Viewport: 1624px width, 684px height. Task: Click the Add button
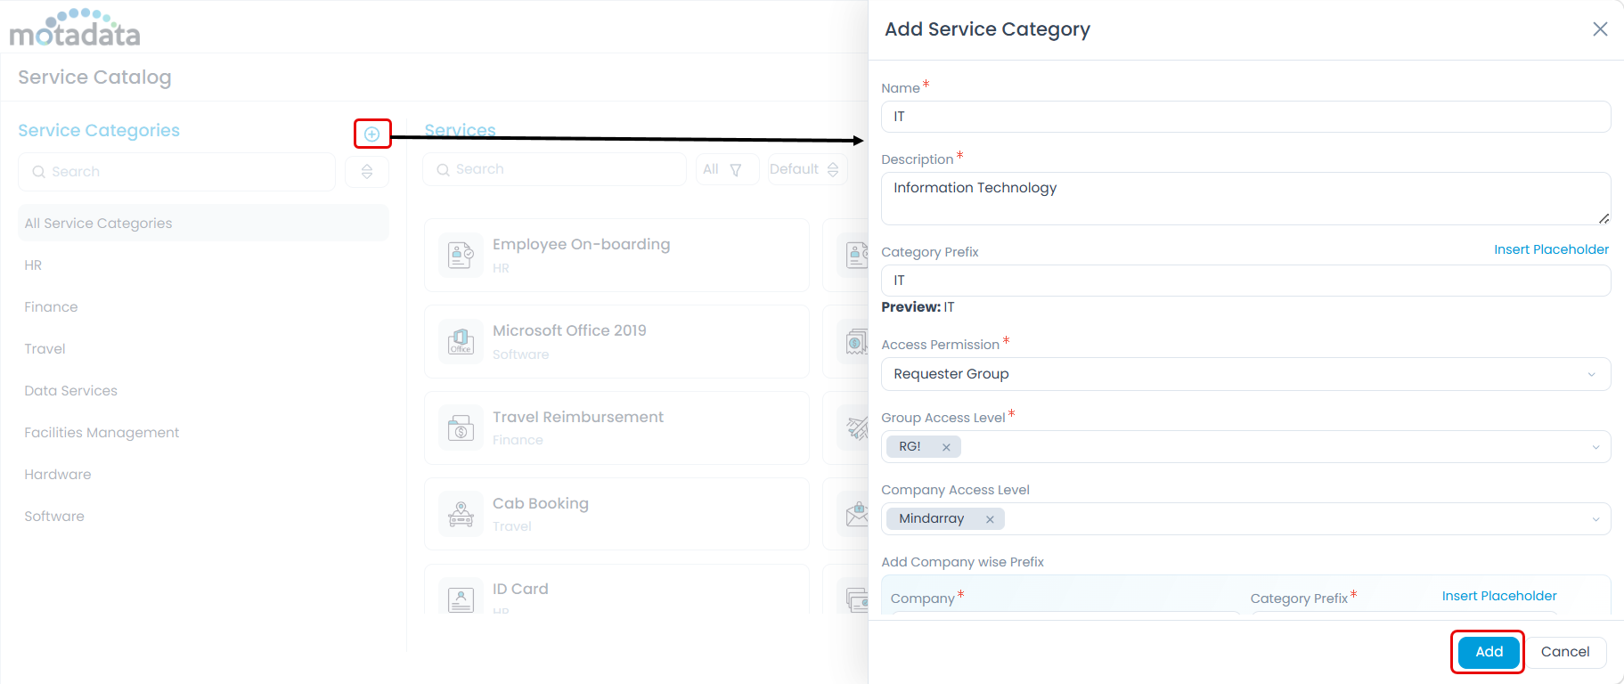(x=1489, y=652)
